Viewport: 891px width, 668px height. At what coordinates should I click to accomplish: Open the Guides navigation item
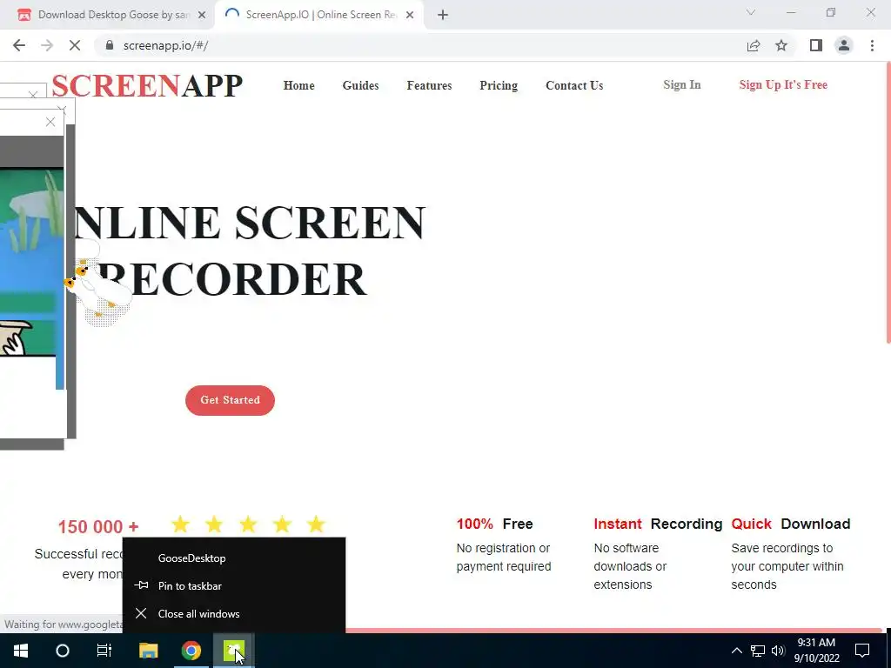360,86
